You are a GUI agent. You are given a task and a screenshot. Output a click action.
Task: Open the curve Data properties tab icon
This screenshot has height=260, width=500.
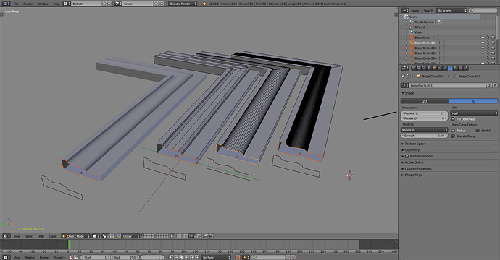(450, 68)
